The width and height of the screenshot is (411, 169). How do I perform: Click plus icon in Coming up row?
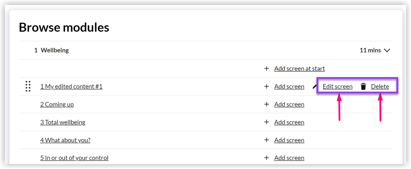coord(266,104)
